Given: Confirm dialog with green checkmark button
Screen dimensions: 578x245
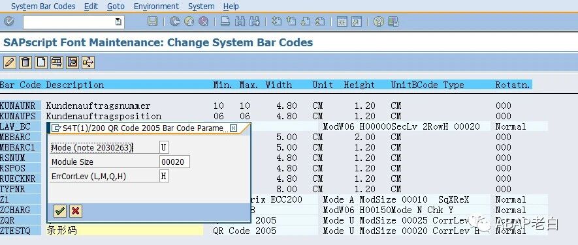Looking at the screenshot, I should tap(60, 210).
